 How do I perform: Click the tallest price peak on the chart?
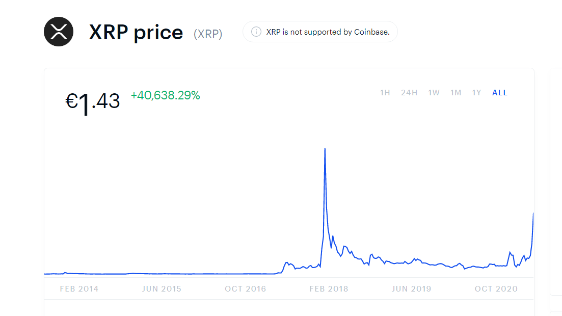[x=325, y=149]
